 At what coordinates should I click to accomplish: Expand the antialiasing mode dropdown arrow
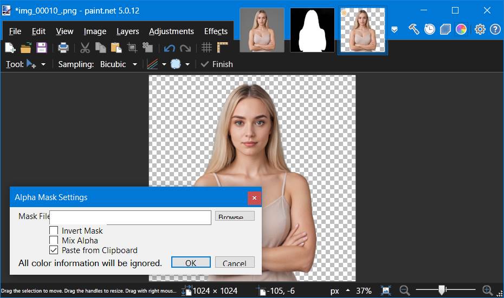[164, 64]
